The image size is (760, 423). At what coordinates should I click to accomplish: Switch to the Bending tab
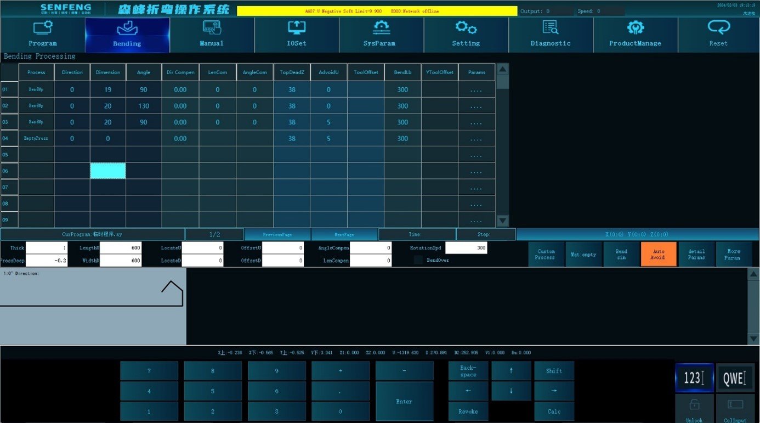point(127,35)
